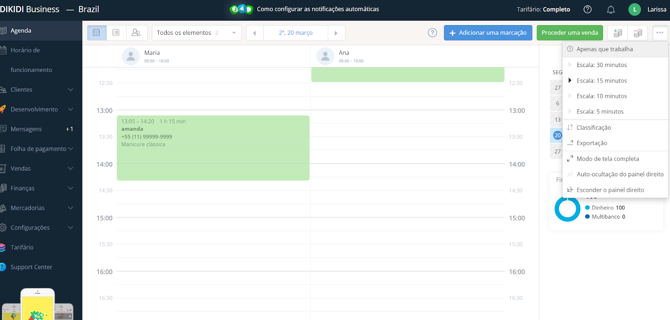670x320 pixels.
Task: Open staff members view icon
Action: click(x=136, y=33)
